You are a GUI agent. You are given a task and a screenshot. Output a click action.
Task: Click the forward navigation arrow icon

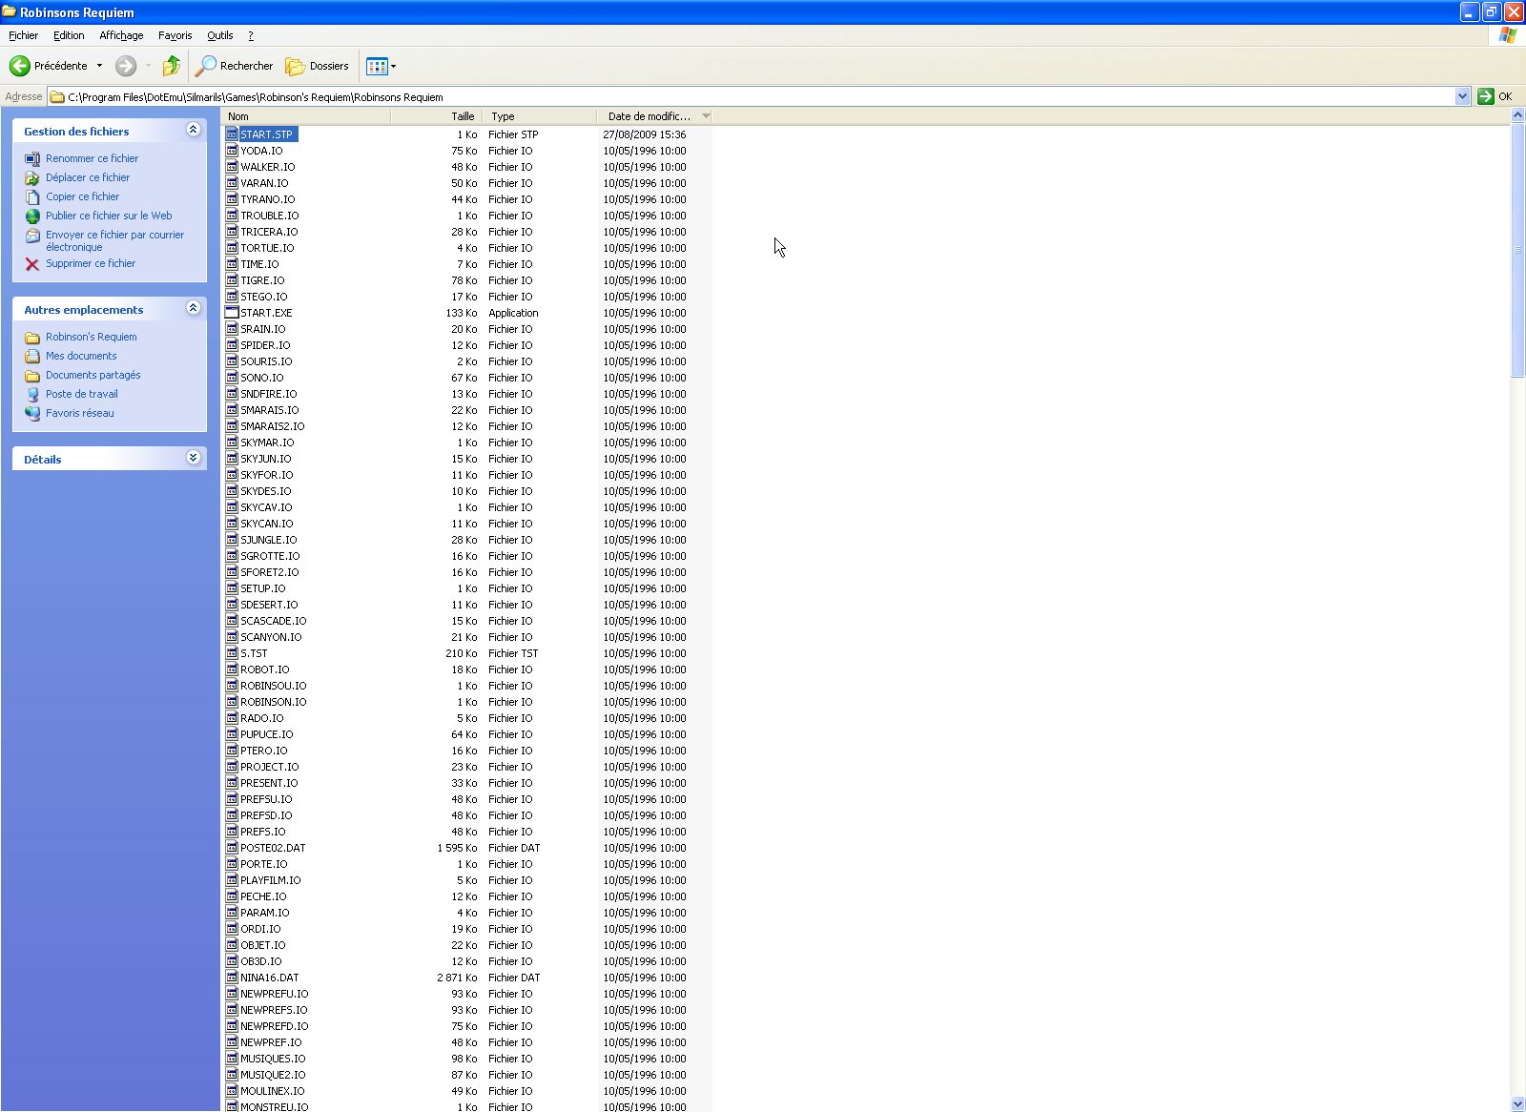[126, 66]
